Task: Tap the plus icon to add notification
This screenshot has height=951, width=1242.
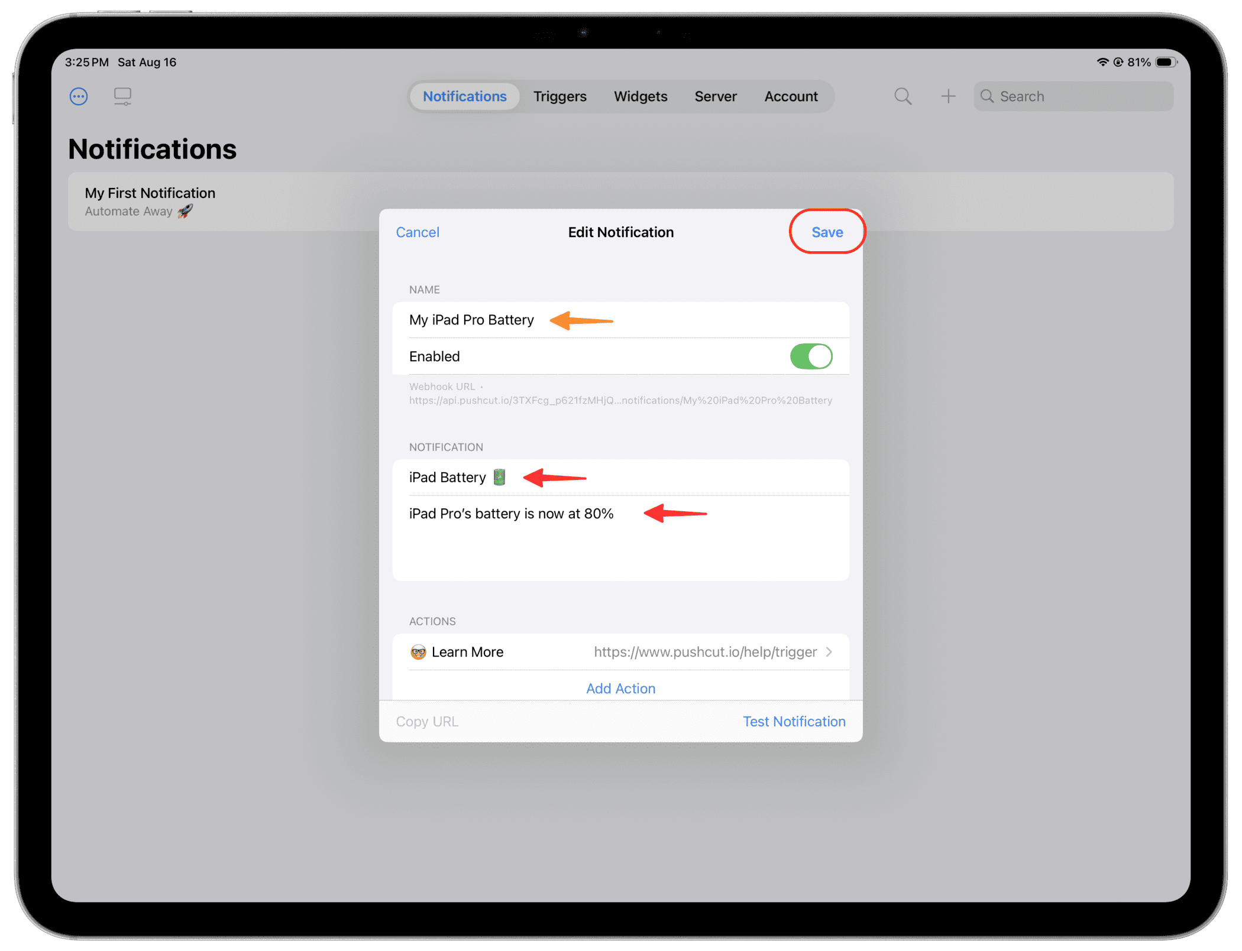Action: pyautogui.click(x=948, y=96)
